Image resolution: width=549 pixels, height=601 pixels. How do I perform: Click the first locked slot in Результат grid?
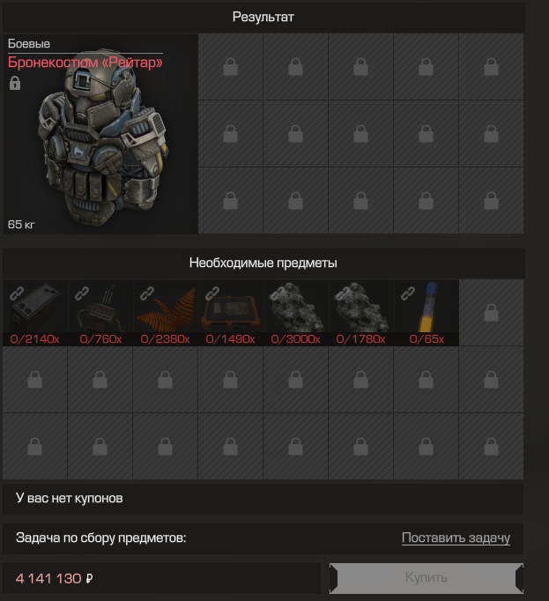point(230,67)
